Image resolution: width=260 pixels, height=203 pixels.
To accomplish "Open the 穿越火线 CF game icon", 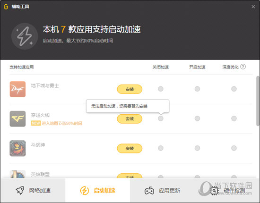I will coord(17,118).
